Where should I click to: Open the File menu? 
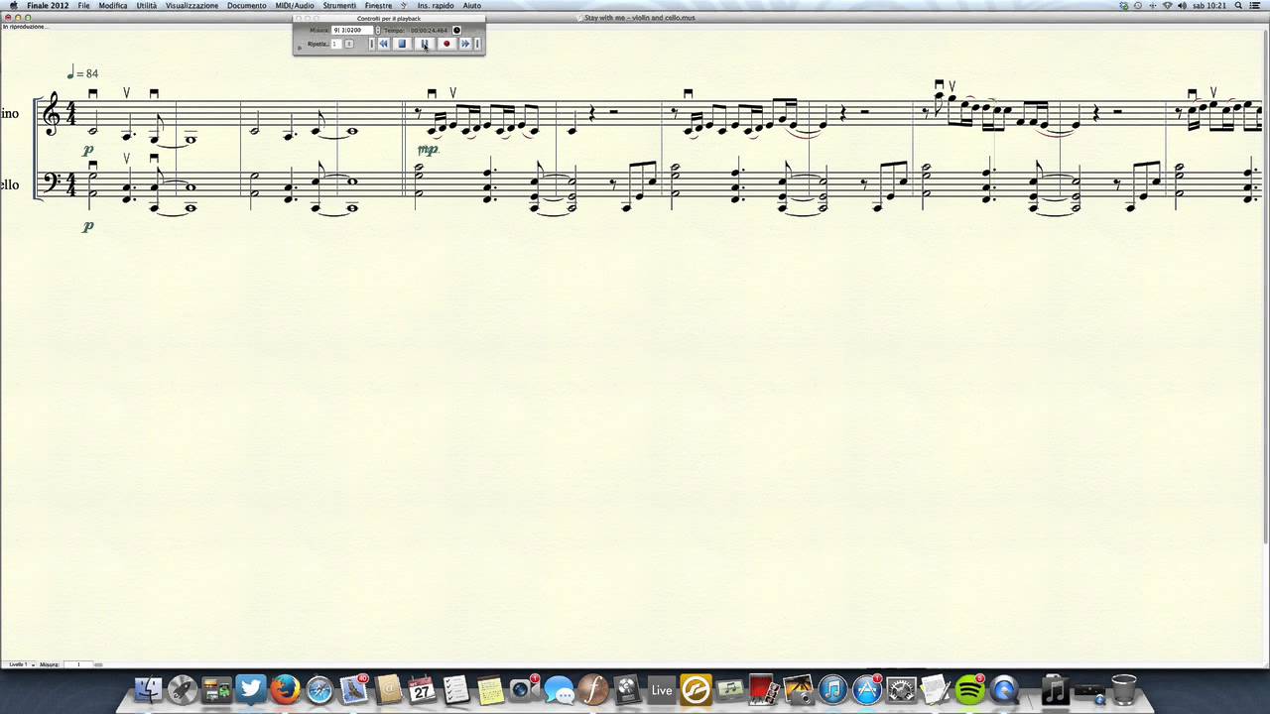[84, 5]
